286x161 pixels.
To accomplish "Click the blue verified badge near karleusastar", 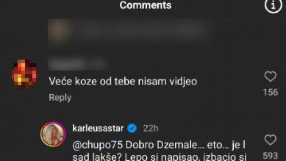I will [132, 128].
